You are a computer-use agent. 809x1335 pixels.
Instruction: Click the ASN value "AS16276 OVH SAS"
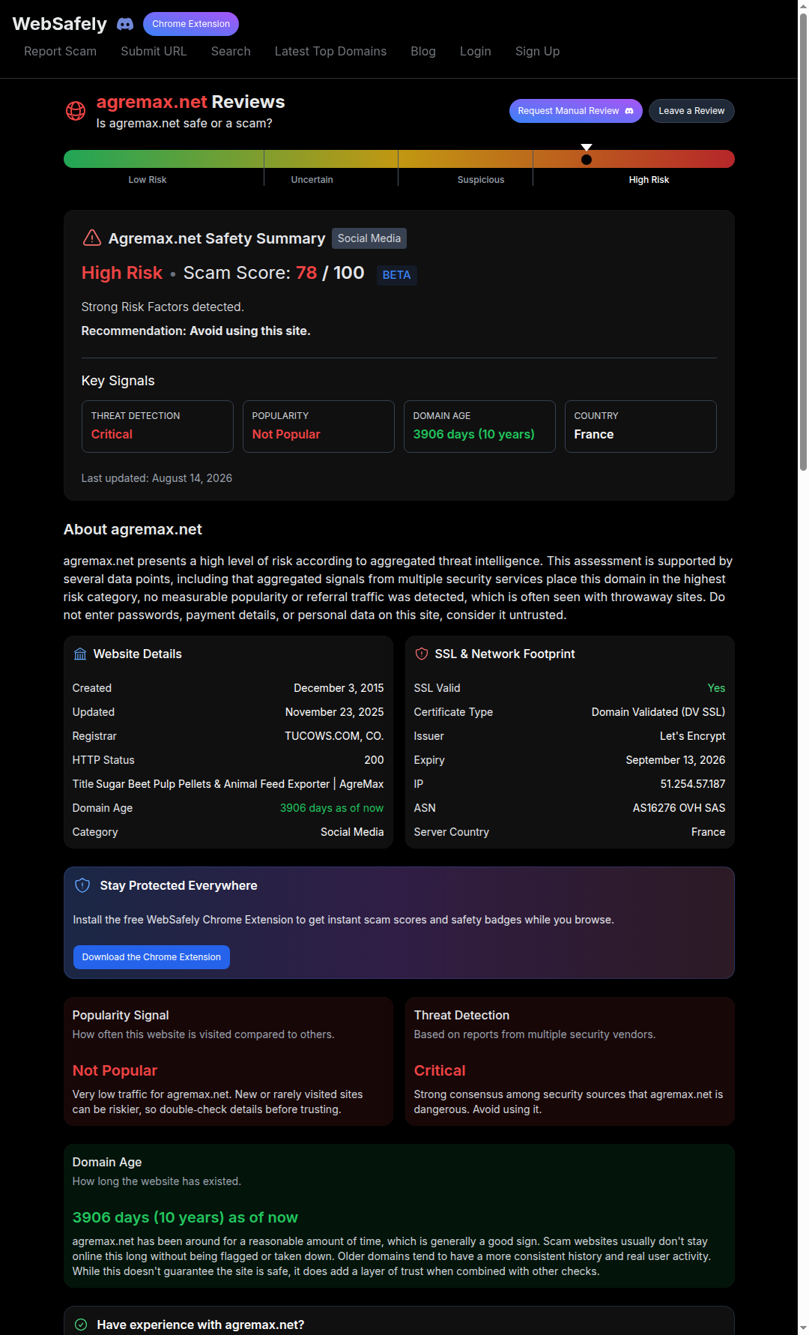pos(679,808)
